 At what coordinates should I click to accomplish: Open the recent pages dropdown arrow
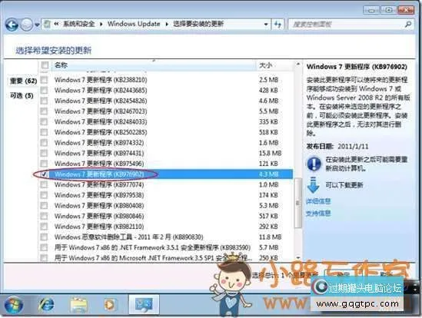point(37,25)
